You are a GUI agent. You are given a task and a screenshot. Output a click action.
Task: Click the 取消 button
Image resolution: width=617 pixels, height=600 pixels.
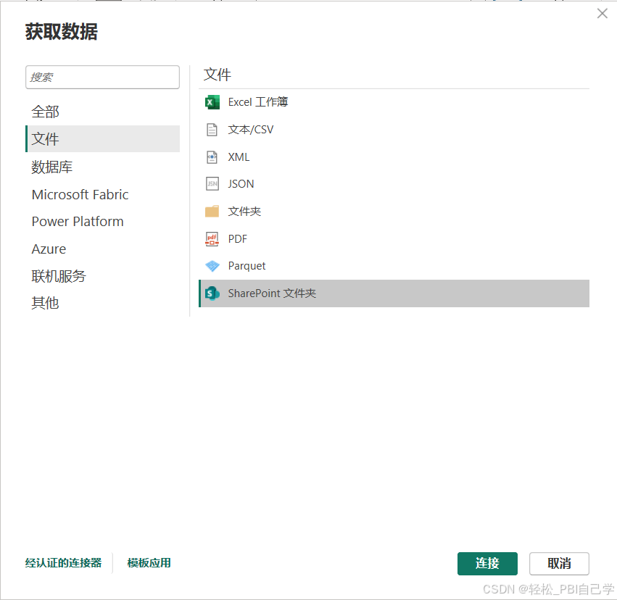tap(559, 564)
